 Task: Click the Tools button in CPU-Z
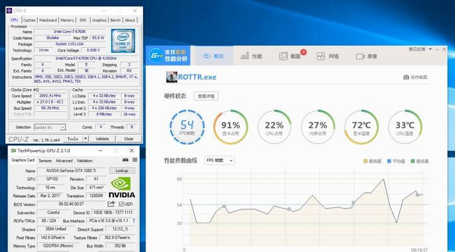pos(73,139)
